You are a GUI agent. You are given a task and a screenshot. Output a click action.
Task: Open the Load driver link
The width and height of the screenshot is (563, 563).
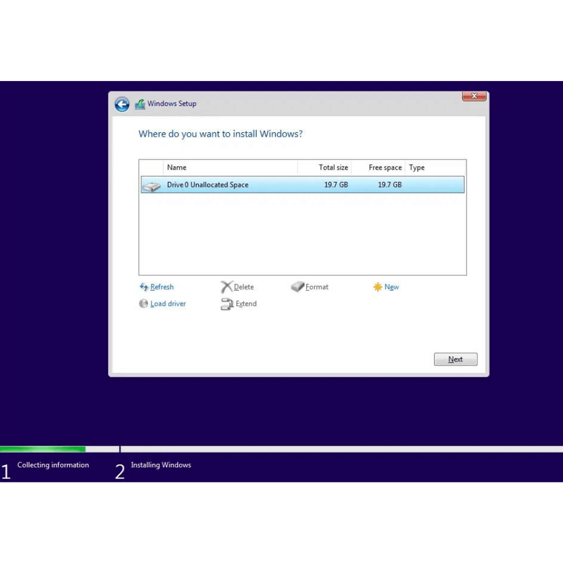168,304
